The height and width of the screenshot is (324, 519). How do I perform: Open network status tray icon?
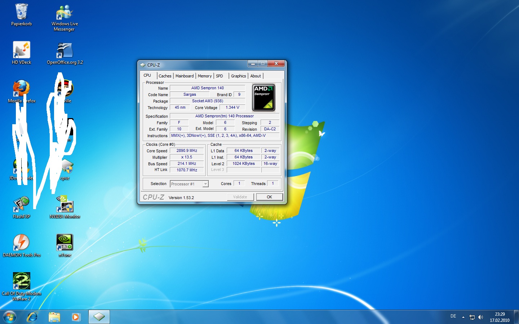[472, 317]
